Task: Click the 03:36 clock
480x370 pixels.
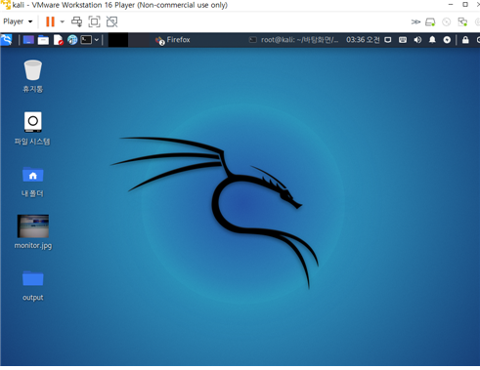Action: point(363,40)
